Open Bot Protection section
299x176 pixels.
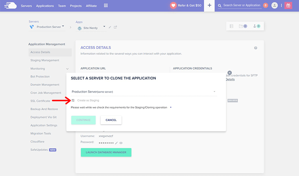[40, 76]
